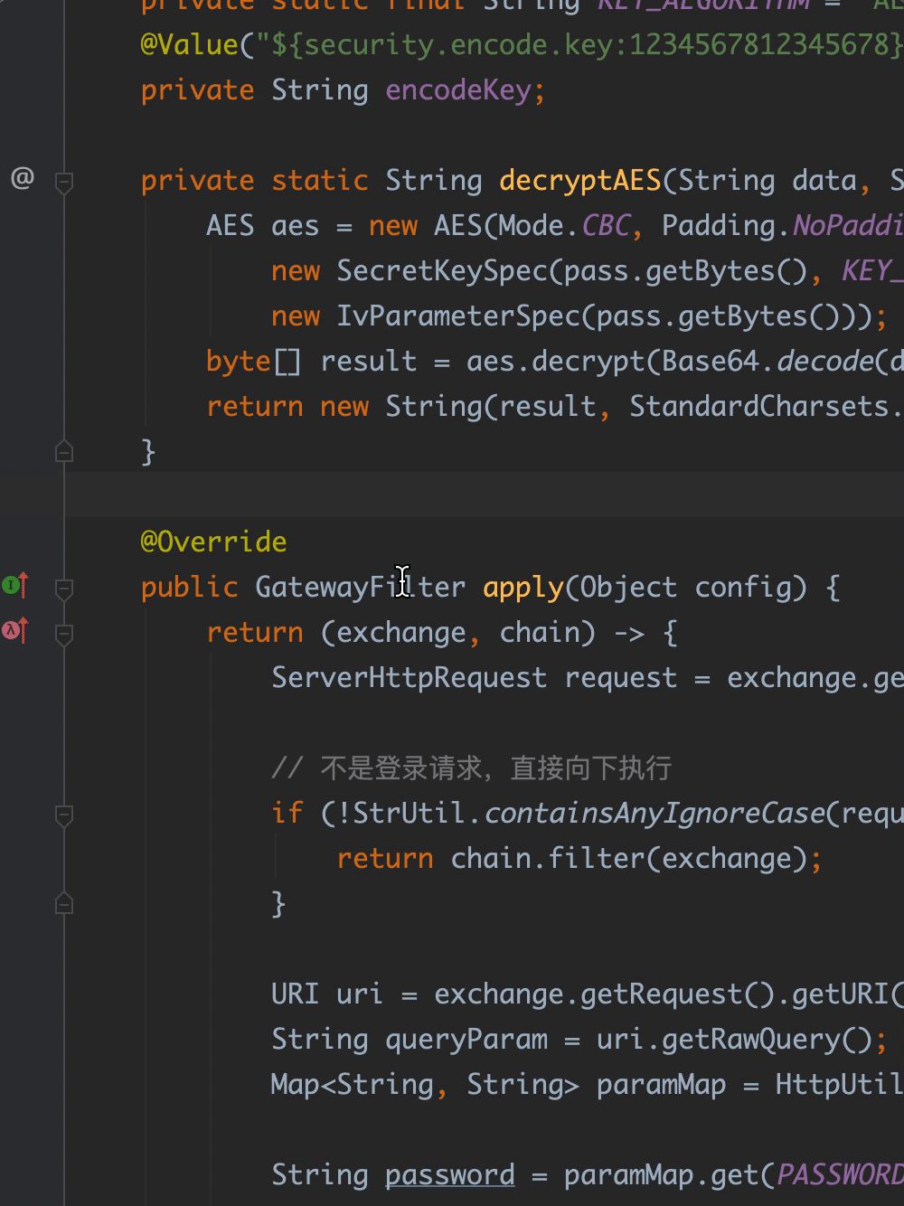Click the decryptAES method name
Viewport: 904px width, 1206px height.
click(579, 180)
